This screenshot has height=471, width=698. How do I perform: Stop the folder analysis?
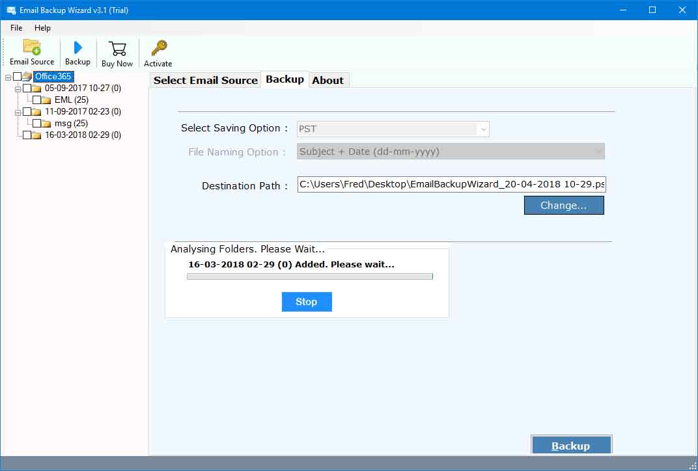tap(307, 302)
